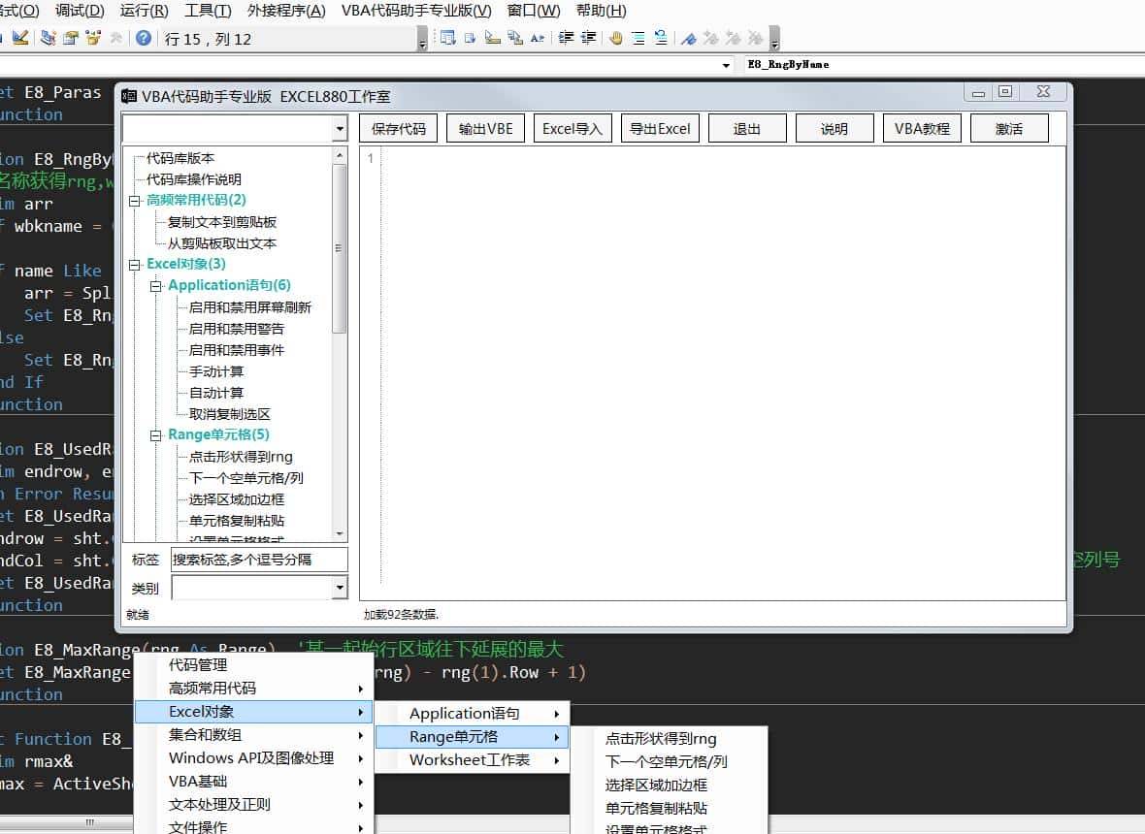This screenshot has width=1145, height=834.
Task: Click the Complete Word toolbar icon
Action: coord(537,39)
